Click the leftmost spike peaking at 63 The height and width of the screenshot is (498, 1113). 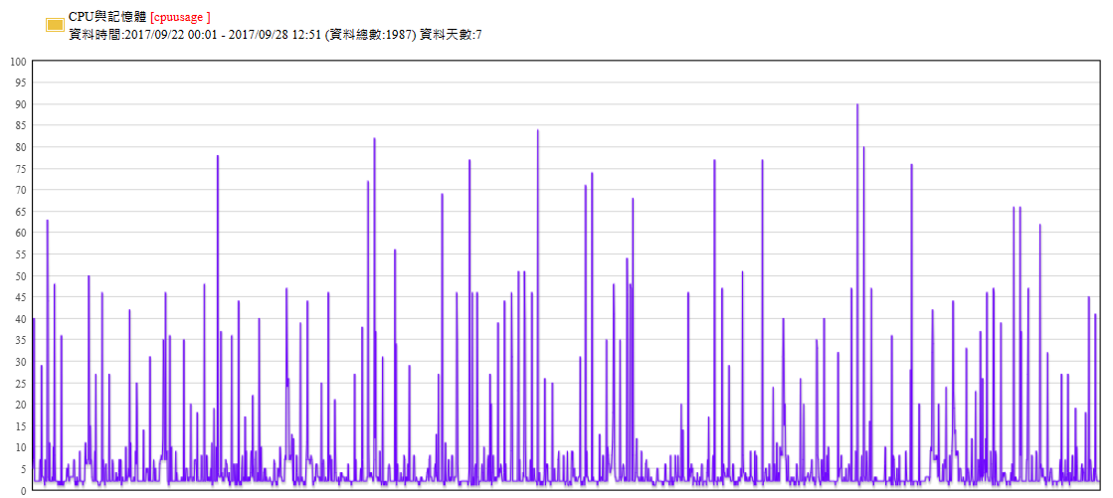tap(47, 224)
